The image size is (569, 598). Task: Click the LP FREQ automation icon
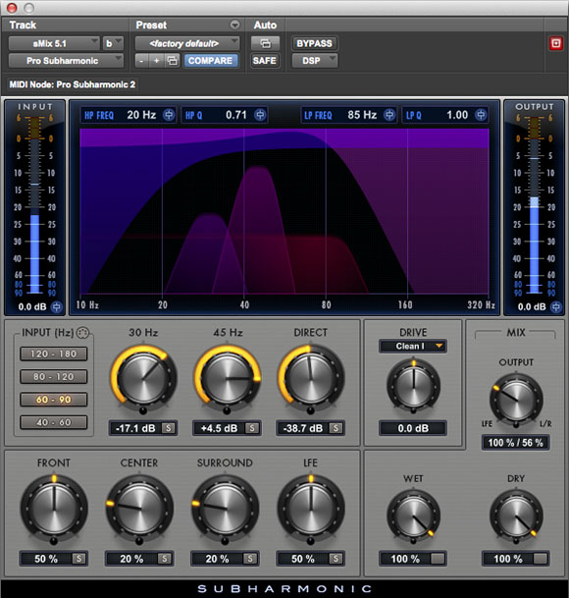tap(389, 115)
